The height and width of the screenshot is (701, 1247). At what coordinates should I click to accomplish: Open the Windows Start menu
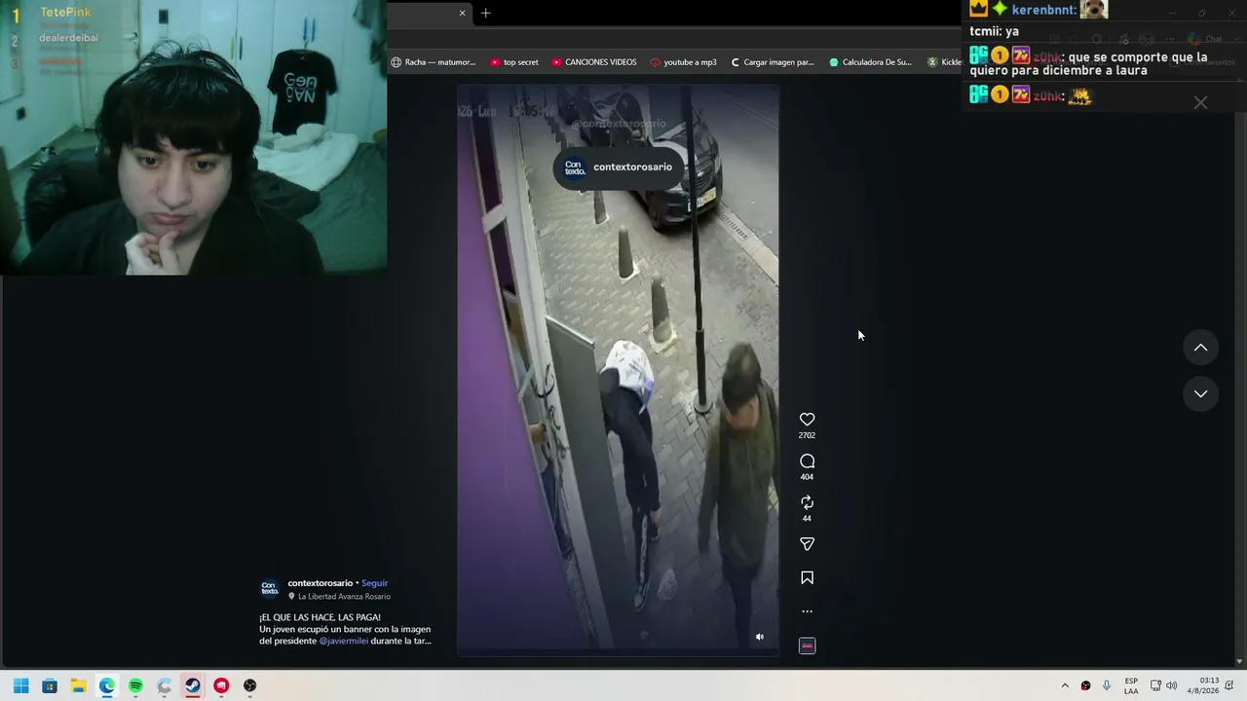pos(20,685)
